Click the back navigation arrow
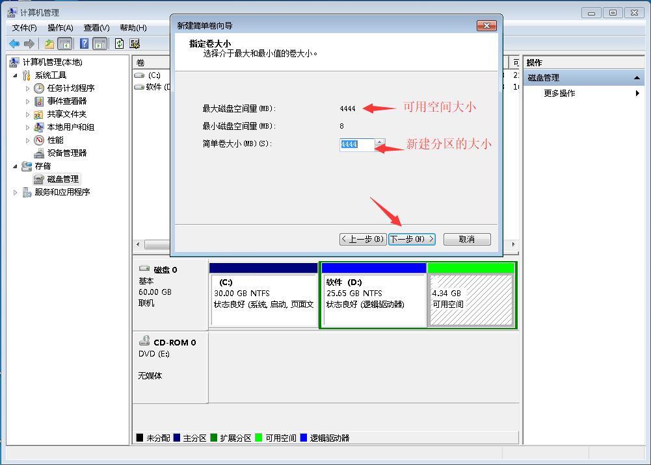651x465 pixels. [14, 44]
